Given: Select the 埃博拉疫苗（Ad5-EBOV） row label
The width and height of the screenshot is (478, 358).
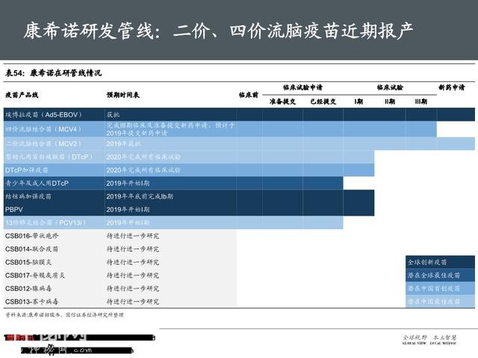Looking at the screenshot, I should 44,115.
